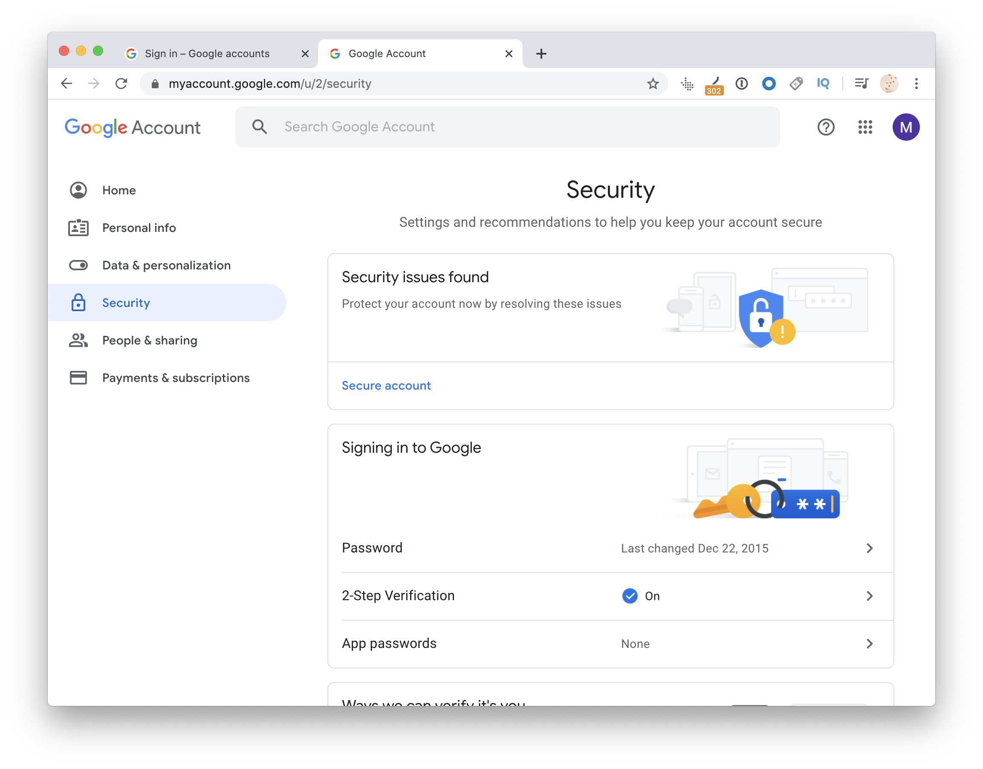Image resolution: width=983 pixels, height=769 pixels.
Task: Click the user profile avatar icon
Action: click(x=906, y=127)
